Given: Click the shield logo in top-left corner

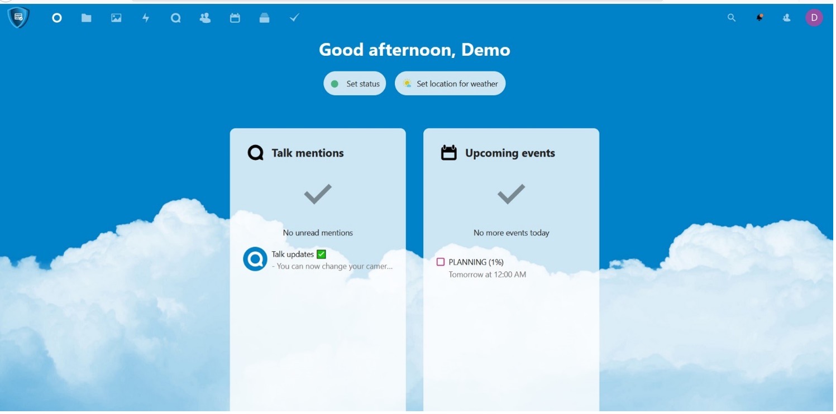Looking at the screenshot, I should point(18,17).
